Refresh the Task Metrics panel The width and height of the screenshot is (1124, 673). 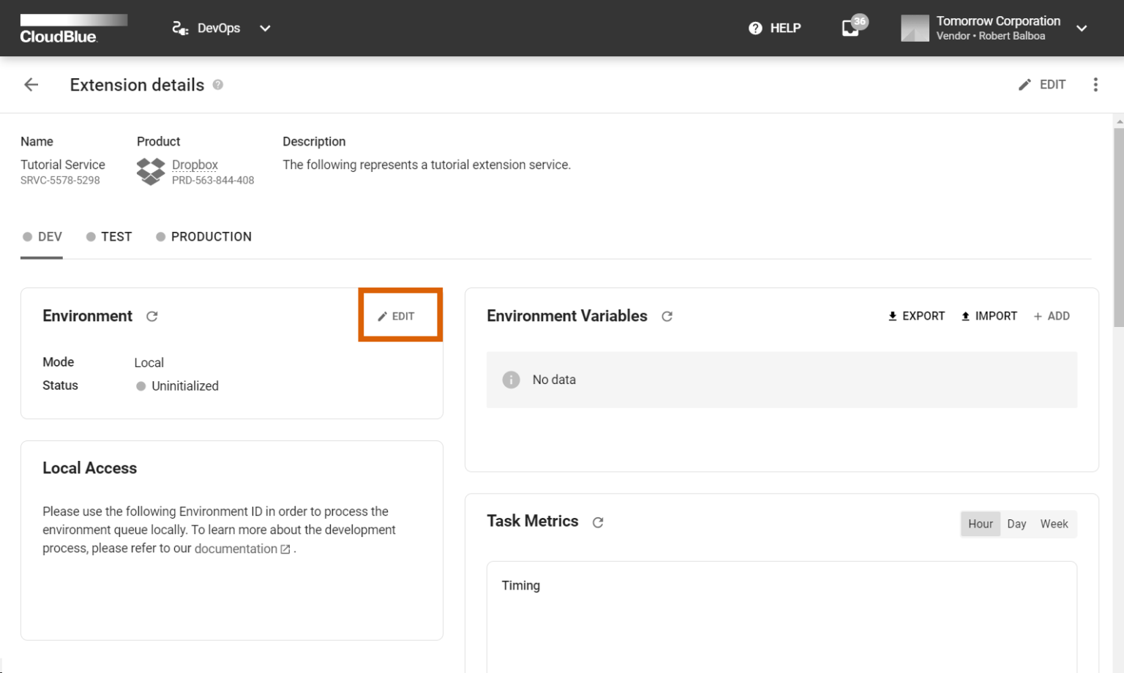coord(598,522)
